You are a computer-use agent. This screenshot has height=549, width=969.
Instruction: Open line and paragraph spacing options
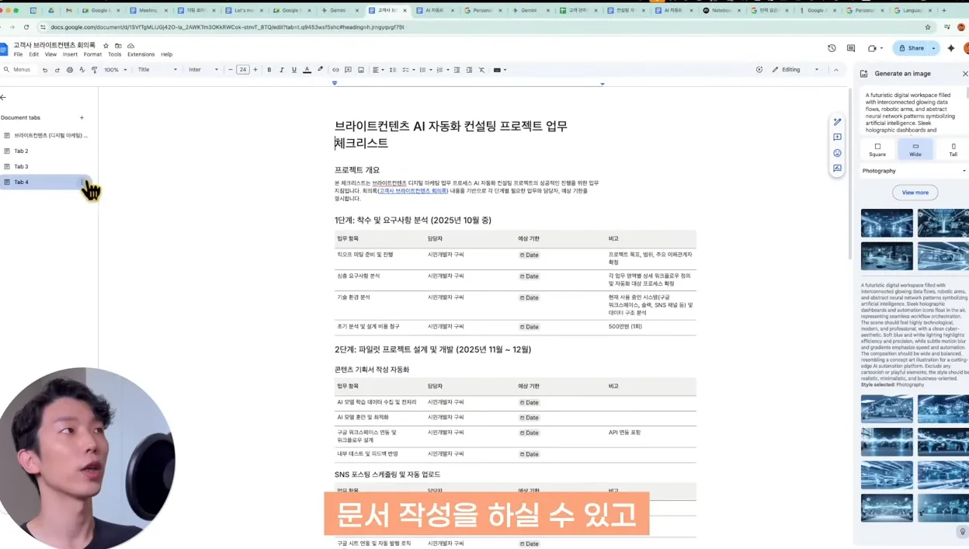pyautogui.click(x=392, y=70)
